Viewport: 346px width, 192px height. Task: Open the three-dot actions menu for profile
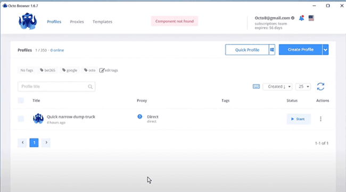[320, 119]
